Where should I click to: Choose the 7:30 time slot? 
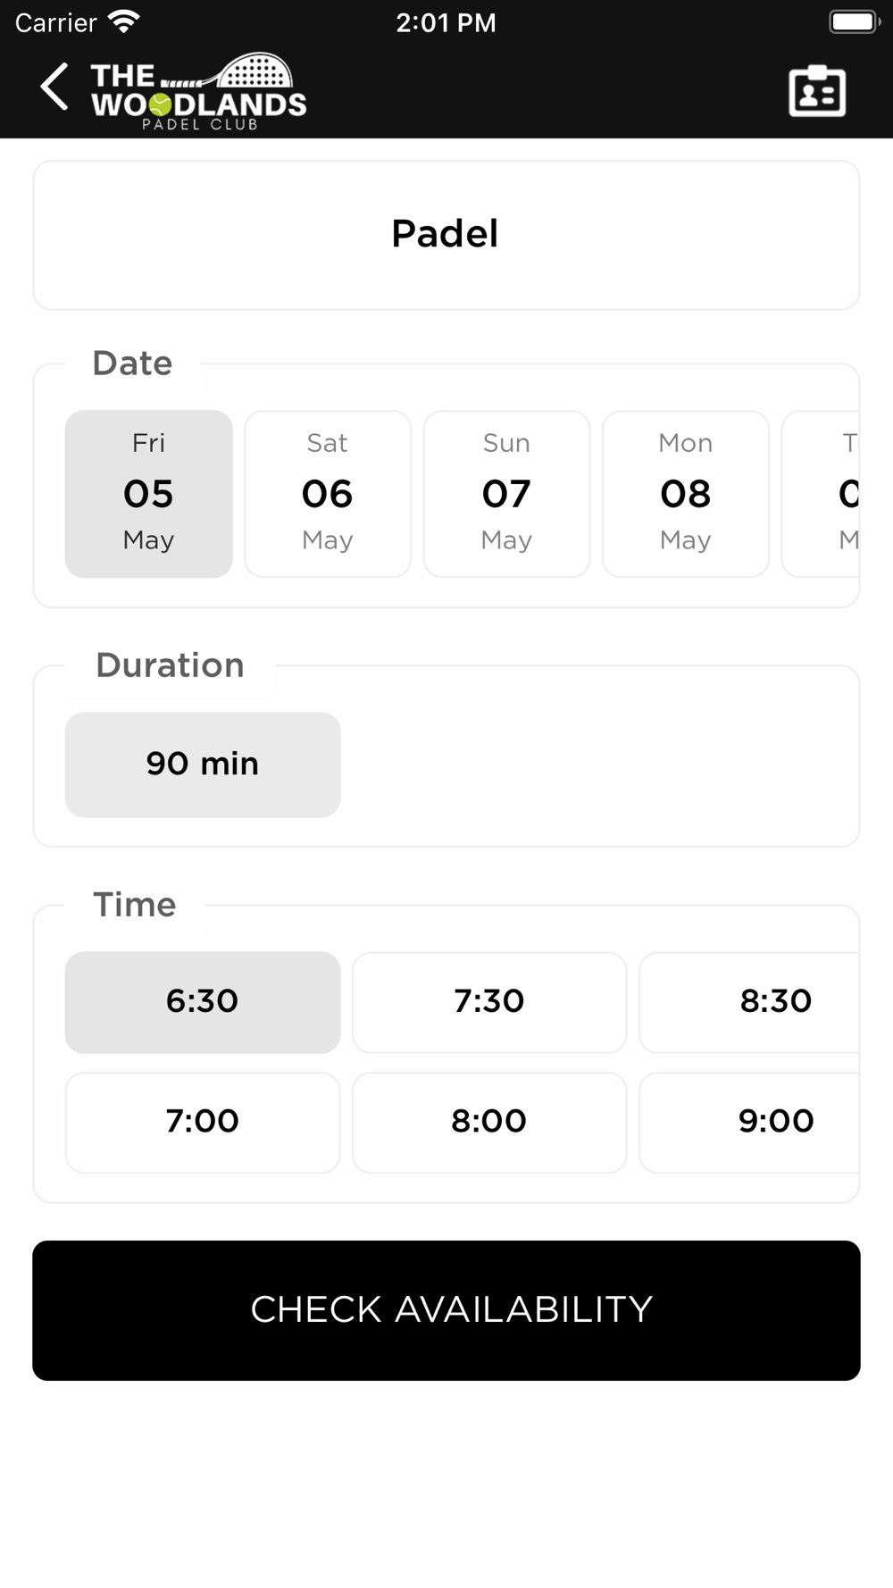(489, 1002)
